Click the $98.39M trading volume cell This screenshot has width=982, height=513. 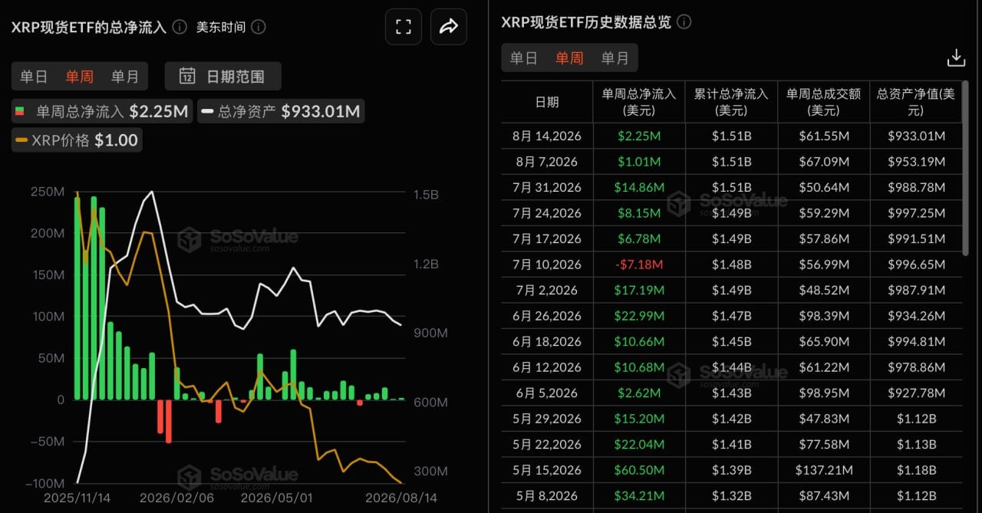[823, 316]
